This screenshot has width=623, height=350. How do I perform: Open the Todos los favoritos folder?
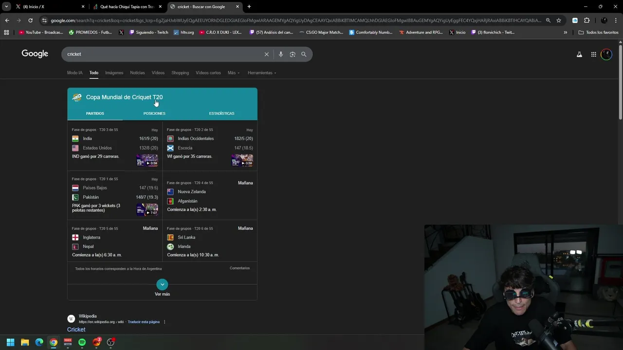click(x=598, y=33)
